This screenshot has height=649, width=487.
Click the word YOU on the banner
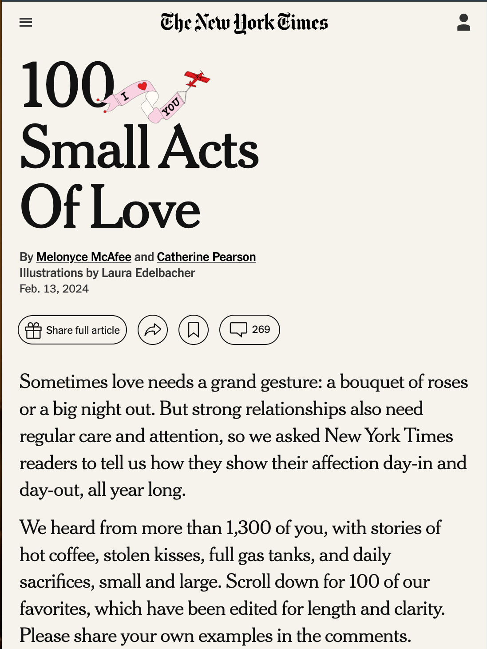coord(171,107)
